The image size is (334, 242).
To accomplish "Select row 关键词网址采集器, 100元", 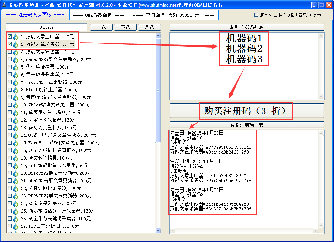I will pos(51,188).
